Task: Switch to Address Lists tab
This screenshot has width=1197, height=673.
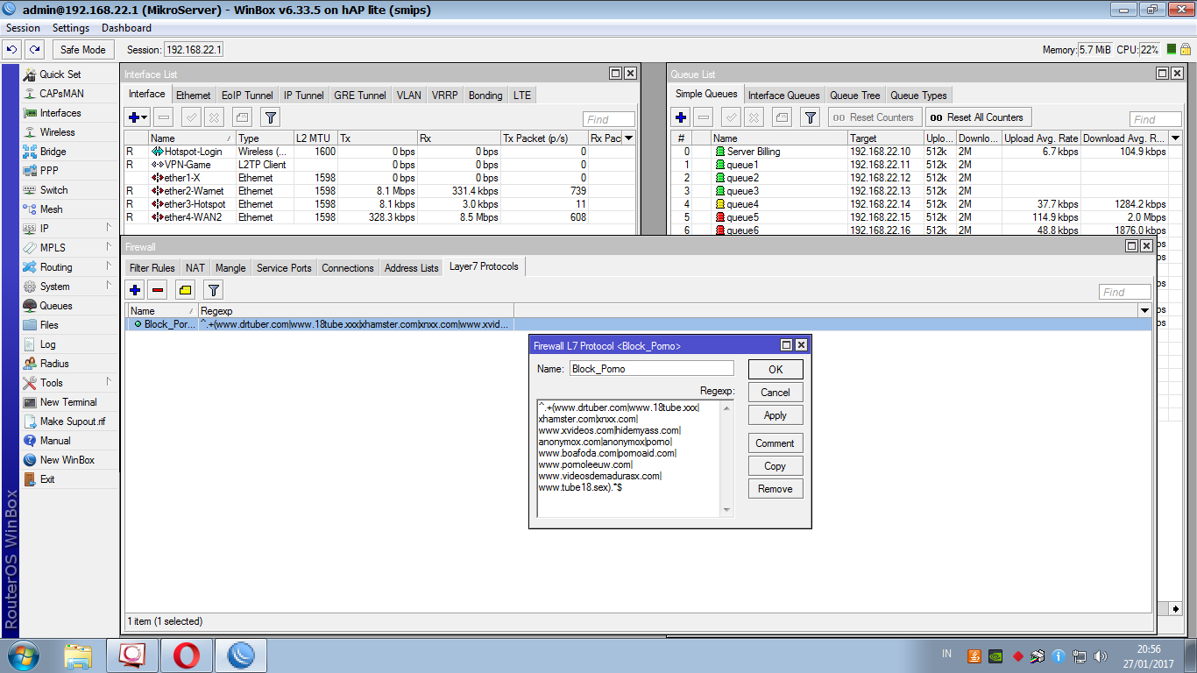Action: [x=411, y=268]
